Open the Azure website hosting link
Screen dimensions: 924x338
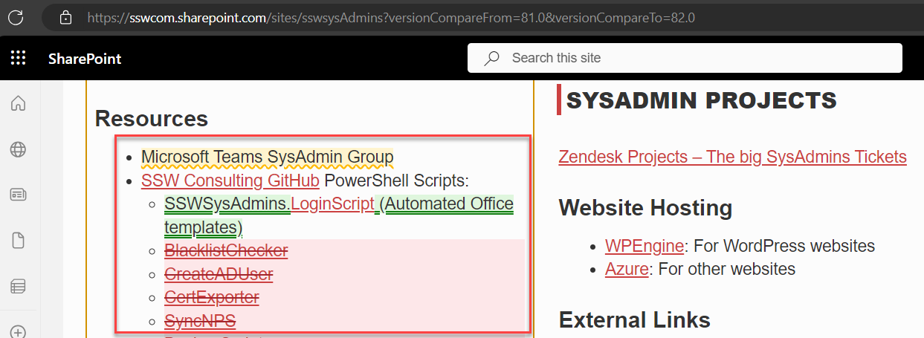pos(626,269)
